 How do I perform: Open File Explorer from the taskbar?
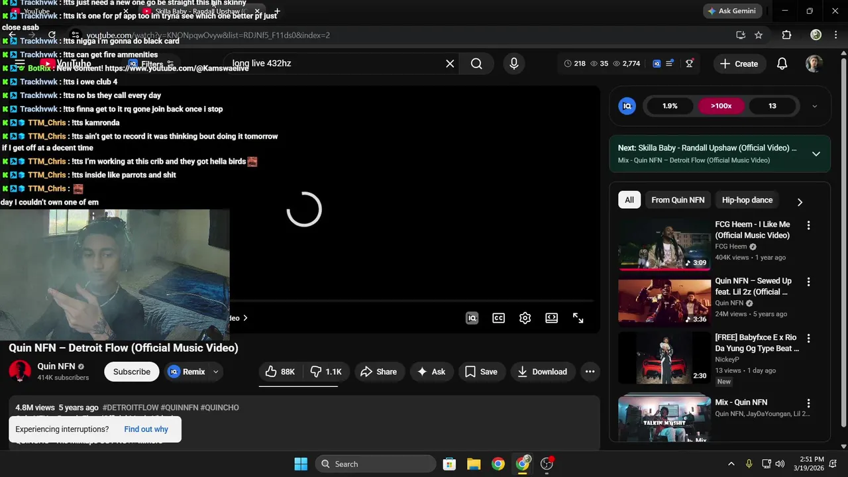point(474,464)
